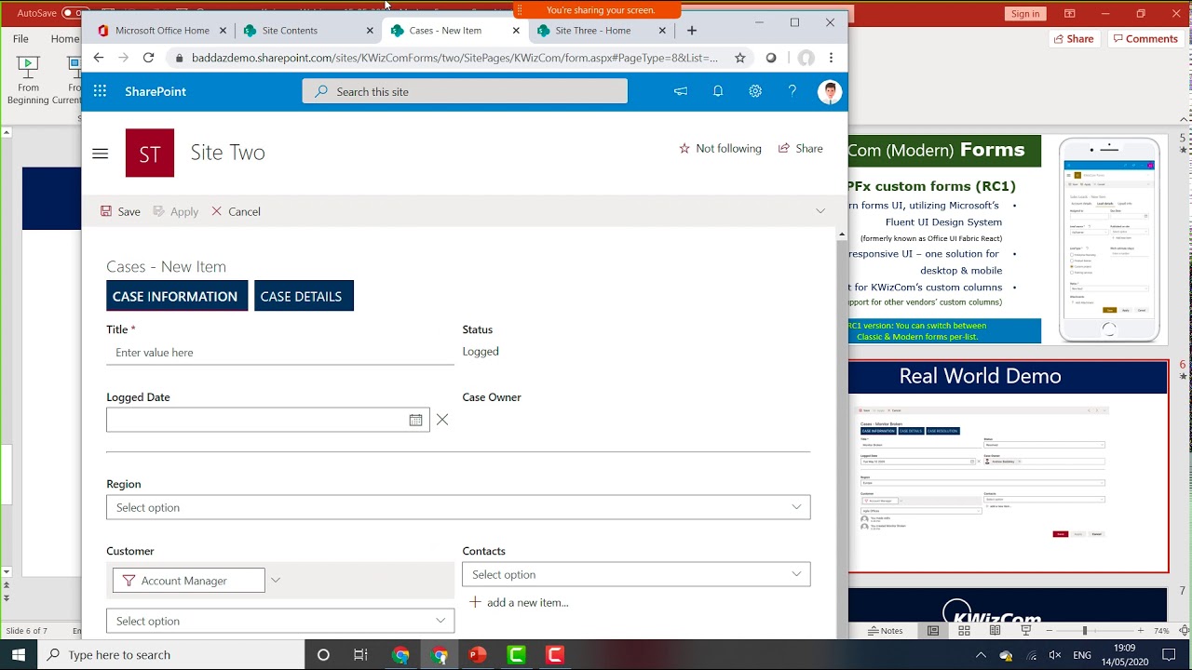This screenshot has width=1192, height=670.
Task: Click the Search this site box
Action: pyautogui.click(x=465, y=91)
